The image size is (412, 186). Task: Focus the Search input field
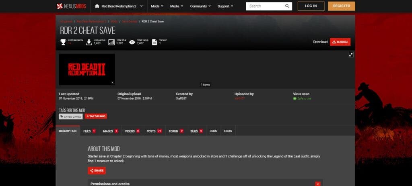(x=266, y=6)
